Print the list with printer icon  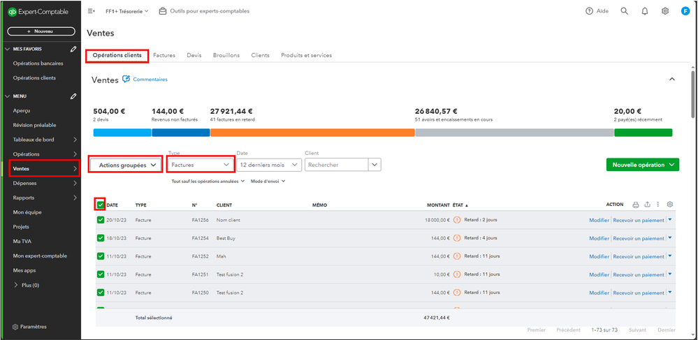coord(636,205)
